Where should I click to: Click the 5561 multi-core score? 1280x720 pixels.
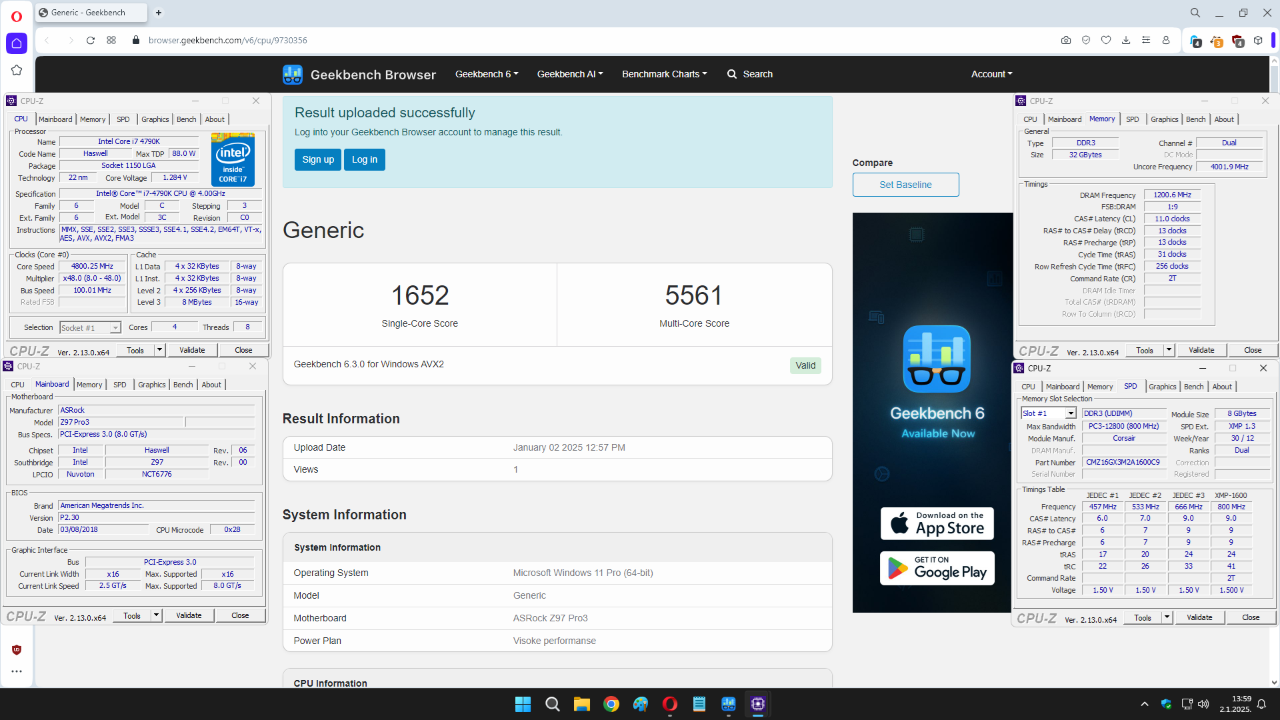pyautogui.click(x=694, y=295)
